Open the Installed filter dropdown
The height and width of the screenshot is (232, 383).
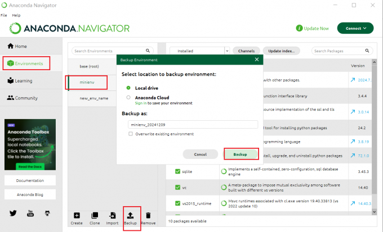[x=199, y=51]
